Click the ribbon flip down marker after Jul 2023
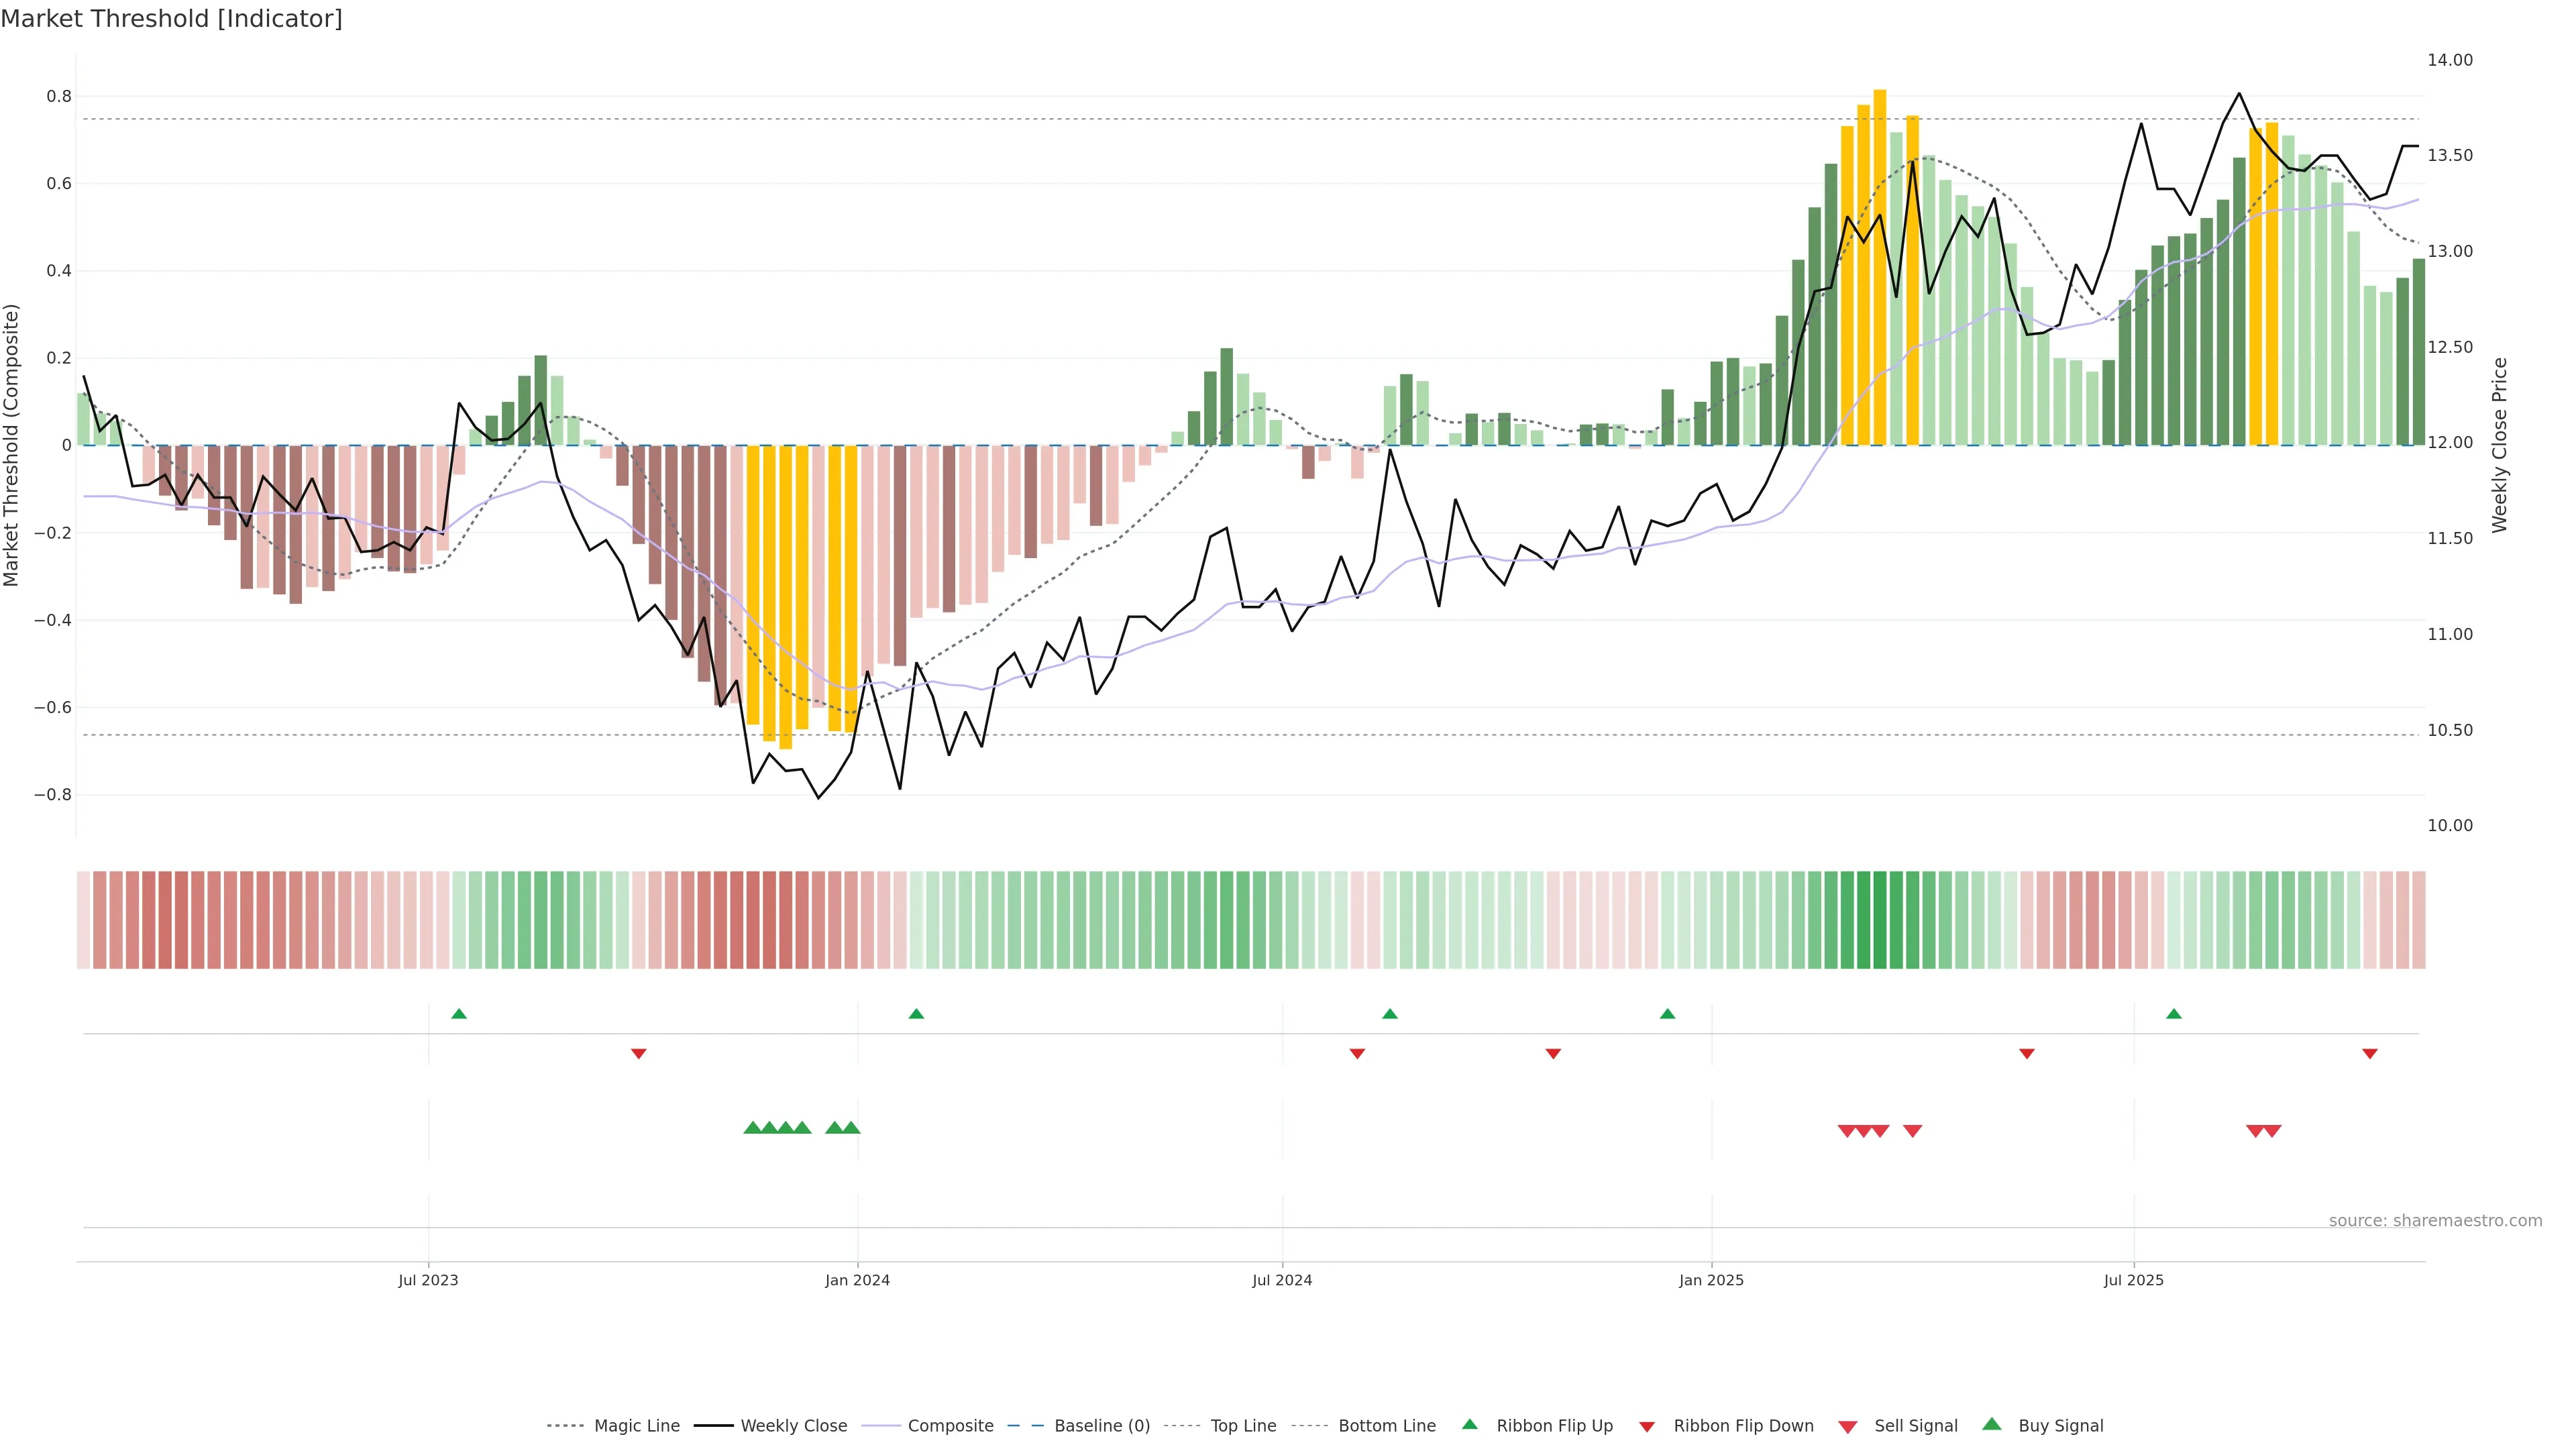This screenshot has height=1449, width=2576. [x=639, y=1053]
